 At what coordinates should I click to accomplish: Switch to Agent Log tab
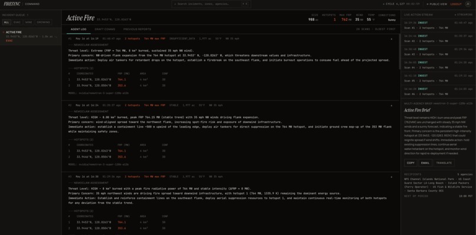[79, 29]
